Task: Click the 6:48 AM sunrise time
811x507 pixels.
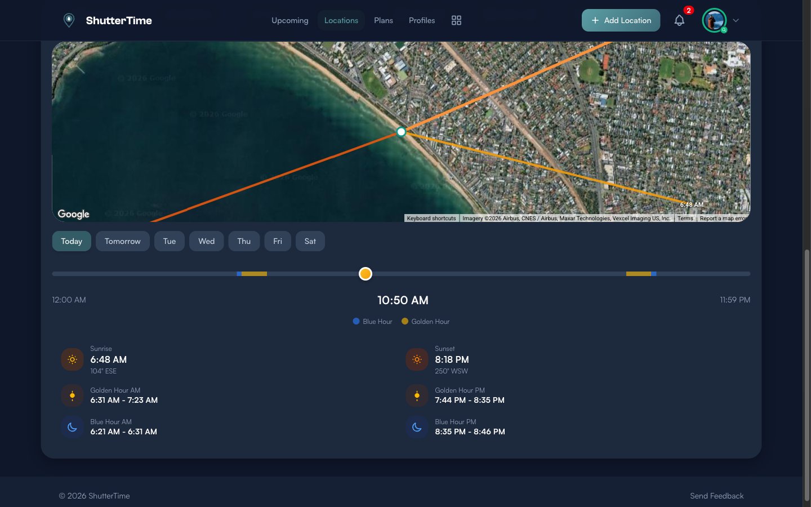Action: point(109,359)
